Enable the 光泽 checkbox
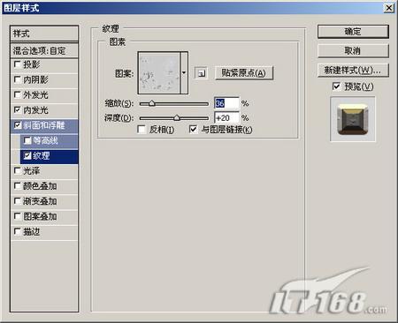This screenshot has width=398, height=323. 17,170
